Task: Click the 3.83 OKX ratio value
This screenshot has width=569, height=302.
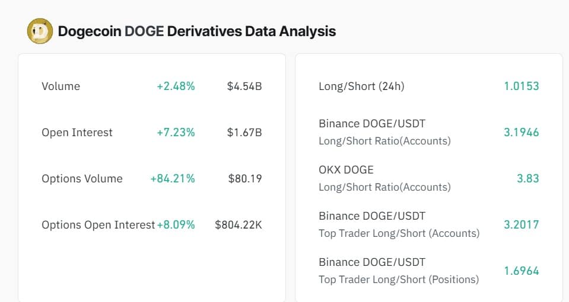Action: 527,179
